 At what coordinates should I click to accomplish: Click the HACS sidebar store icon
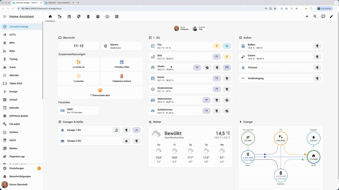coord(5,140)
